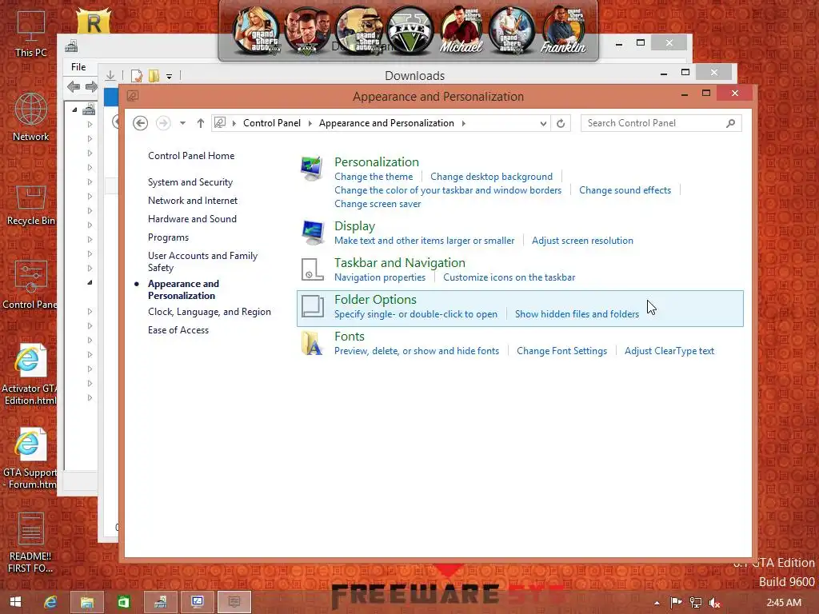Click Change screen saver link
819x614 pixels.
(x=378, y=204)
